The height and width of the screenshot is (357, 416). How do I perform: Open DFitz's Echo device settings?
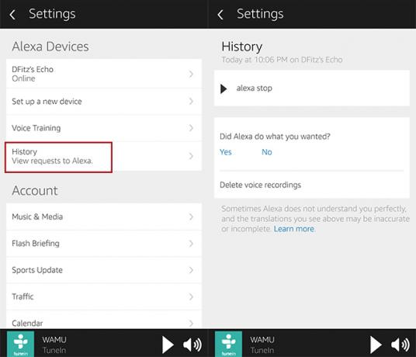(104, 74)
